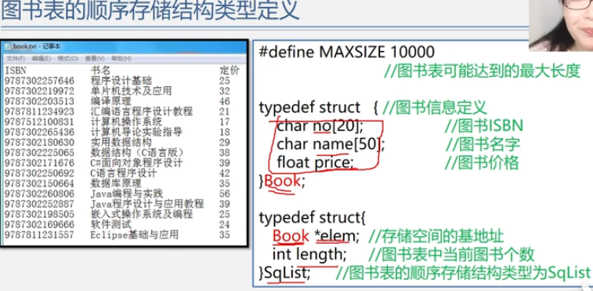Screen dimensions: 593x291
Task: Click the comment //图书名字
Action: click(x=483, y=144)
